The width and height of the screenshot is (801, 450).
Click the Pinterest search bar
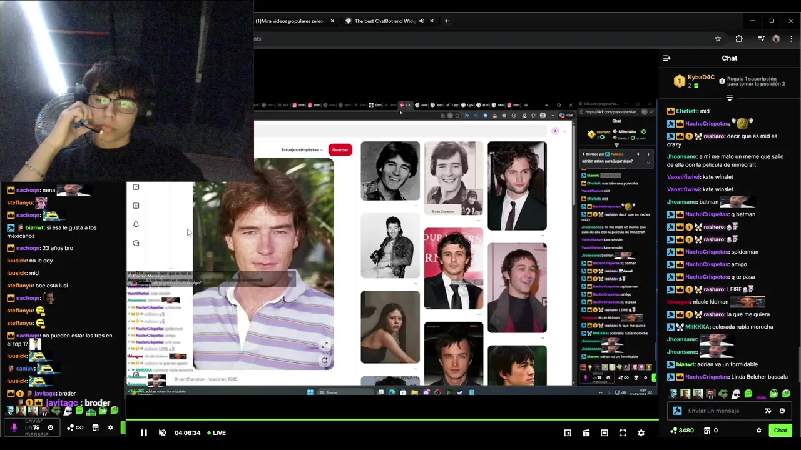(x=400, y=131)
